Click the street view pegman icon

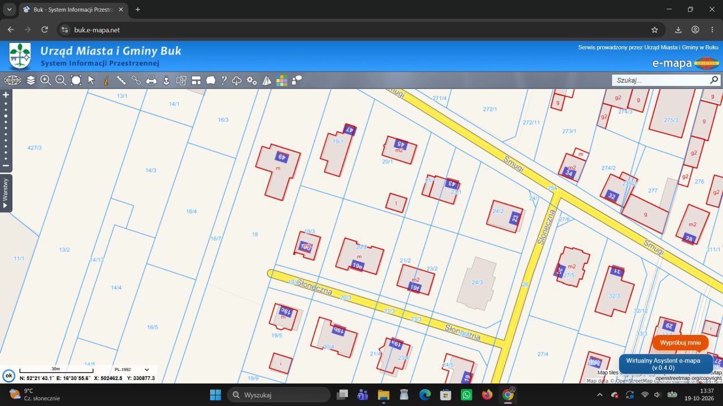[x=166, y=80]
